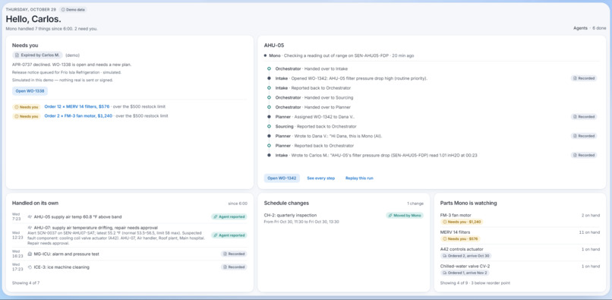The image size is (612, 300).
Task: Click Recorded badge on Planner Wrote to Dana step
Action: click(583, 136)
